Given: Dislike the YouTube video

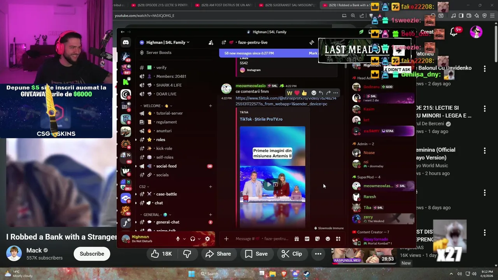Looking at the screenshot, I should 187,254.
